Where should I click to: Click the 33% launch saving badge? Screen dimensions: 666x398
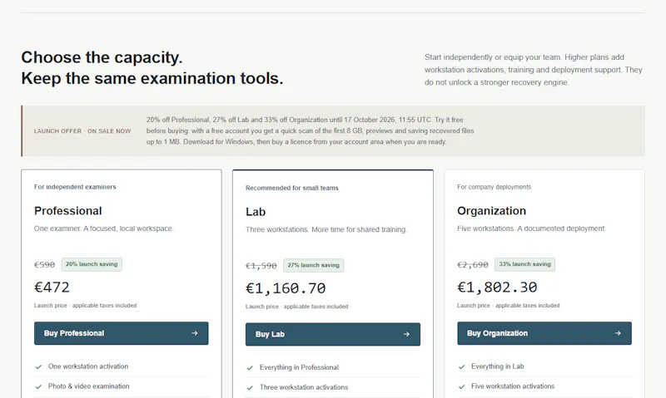(524, 264)
